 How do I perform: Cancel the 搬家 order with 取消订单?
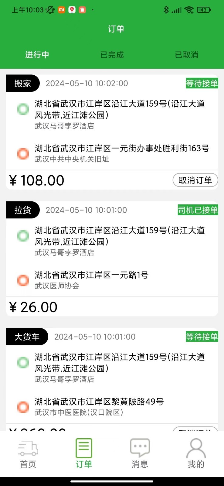[x=195, y=180]
